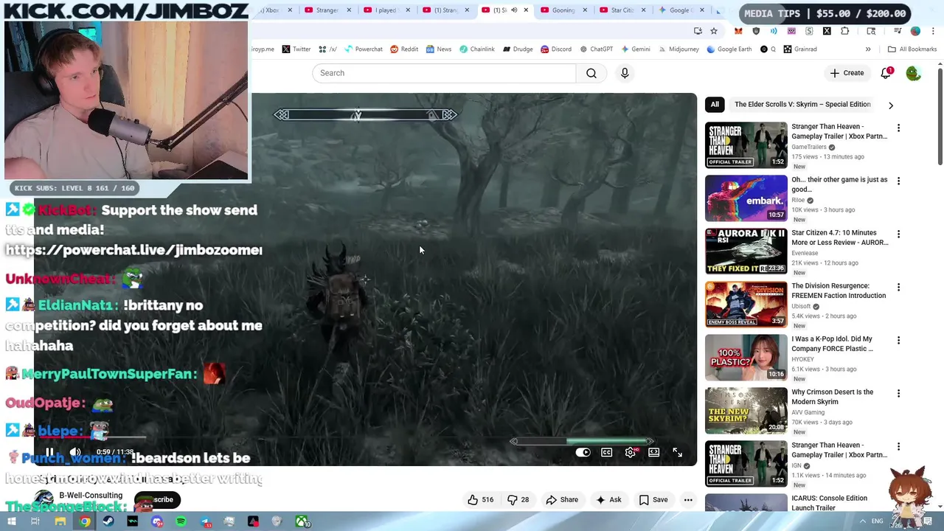The height and width of the screenshot is (531, 944).
Task: Open The Division Resurgence video title
Action: coord(839,291)
